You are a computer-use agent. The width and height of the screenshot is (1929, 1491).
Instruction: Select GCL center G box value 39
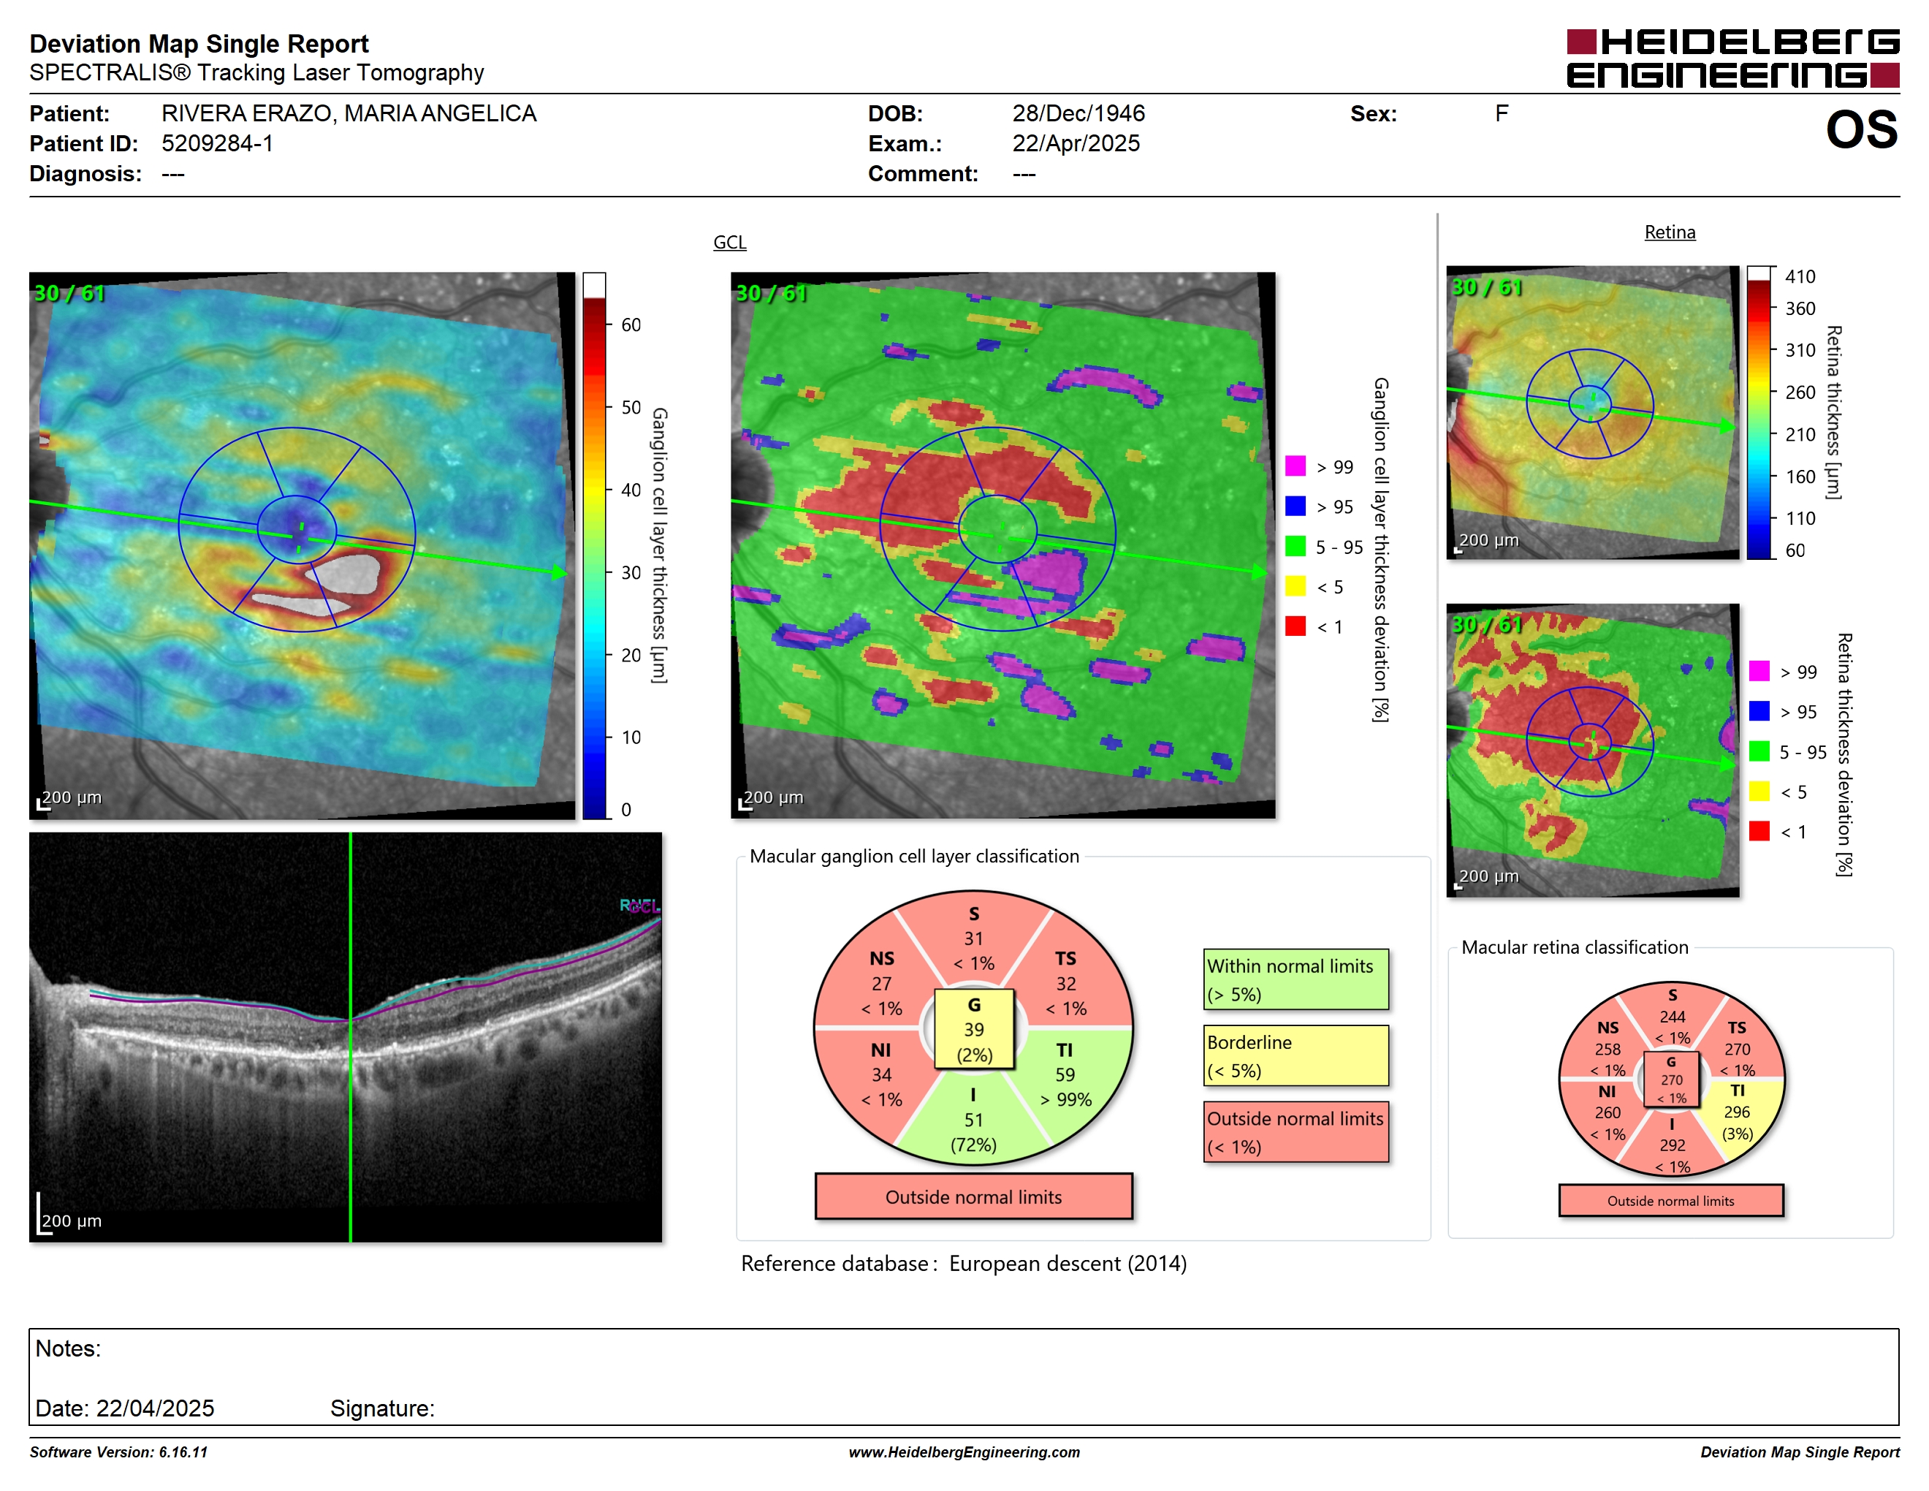click(974, 1029)
